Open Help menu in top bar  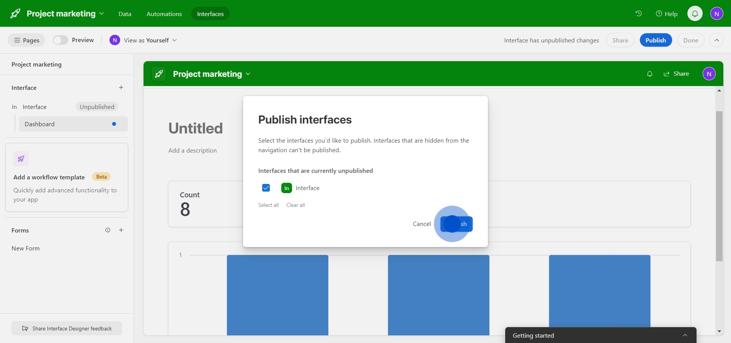pyautogui.click(x=667, y=14)
